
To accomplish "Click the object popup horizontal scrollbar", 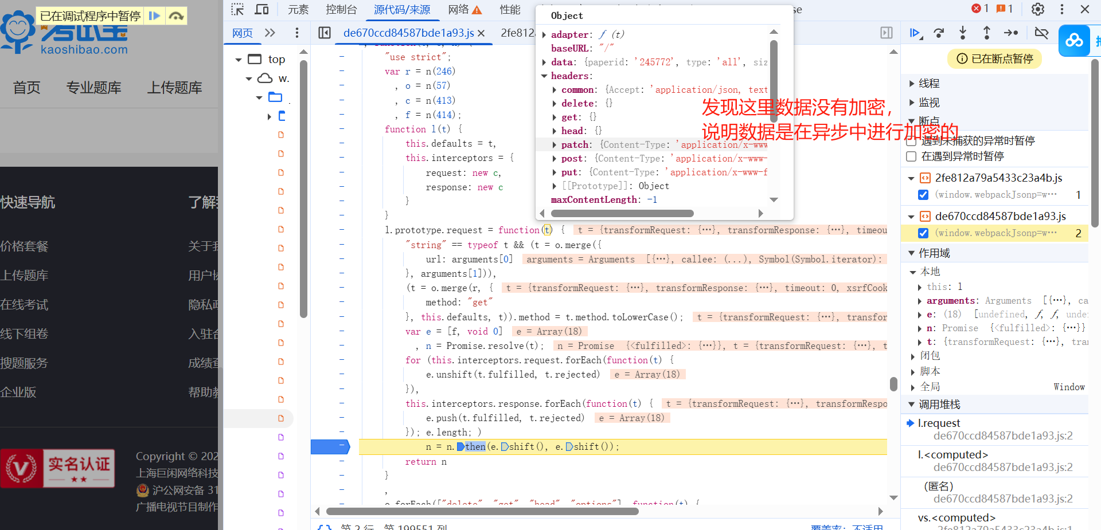I will click(622, 213).
